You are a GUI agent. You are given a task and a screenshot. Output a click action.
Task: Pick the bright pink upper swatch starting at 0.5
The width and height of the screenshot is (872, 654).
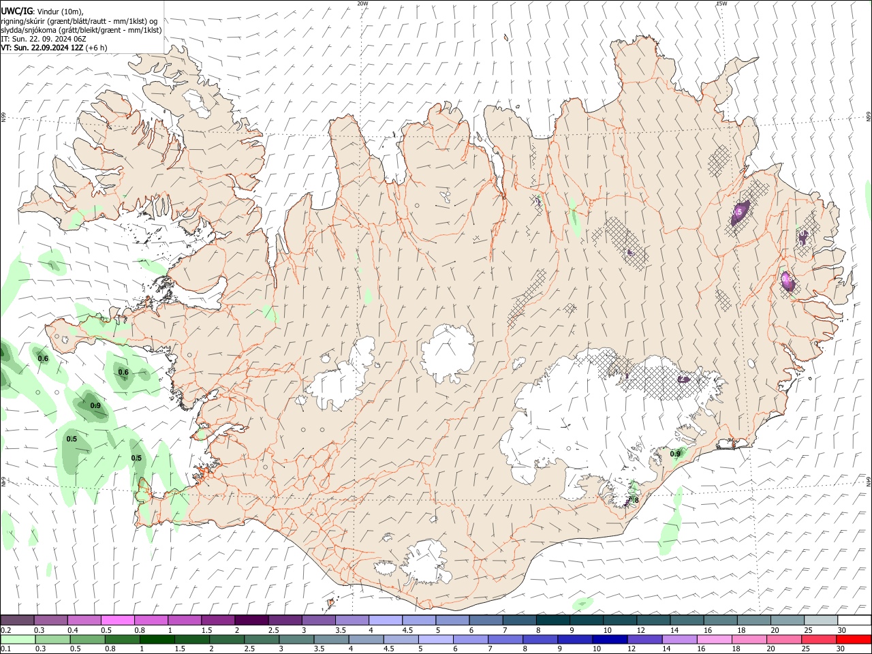pyautogui.click(x=117, y=621)
